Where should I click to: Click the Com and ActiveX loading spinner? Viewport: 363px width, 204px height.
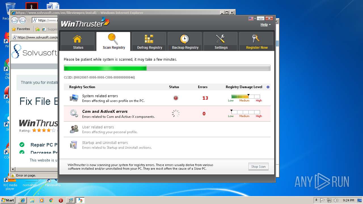pos(176,114)
